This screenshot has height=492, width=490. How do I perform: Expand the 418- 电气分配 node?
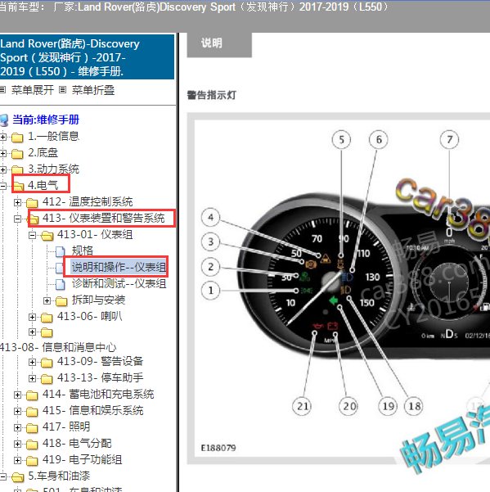tap(17, 444)
